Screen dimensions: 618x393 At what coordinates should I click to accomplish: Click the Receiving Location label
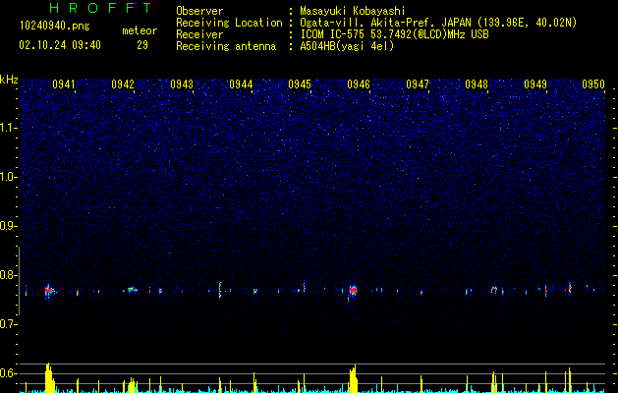(229, 23)
